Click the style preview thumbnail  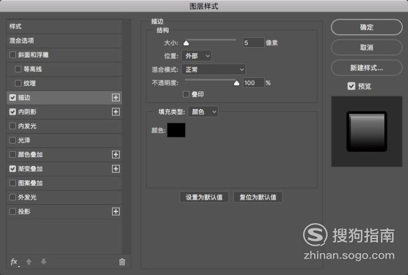(367, 131)
